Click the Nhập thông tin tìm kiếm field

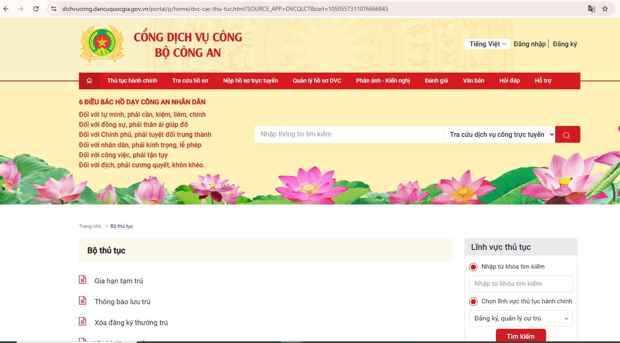(x=349, y=134)
